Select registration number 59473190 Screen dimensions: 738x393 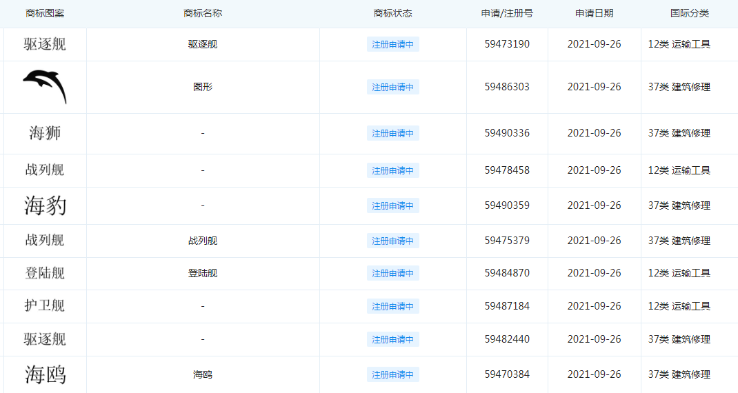click(507, 43)
